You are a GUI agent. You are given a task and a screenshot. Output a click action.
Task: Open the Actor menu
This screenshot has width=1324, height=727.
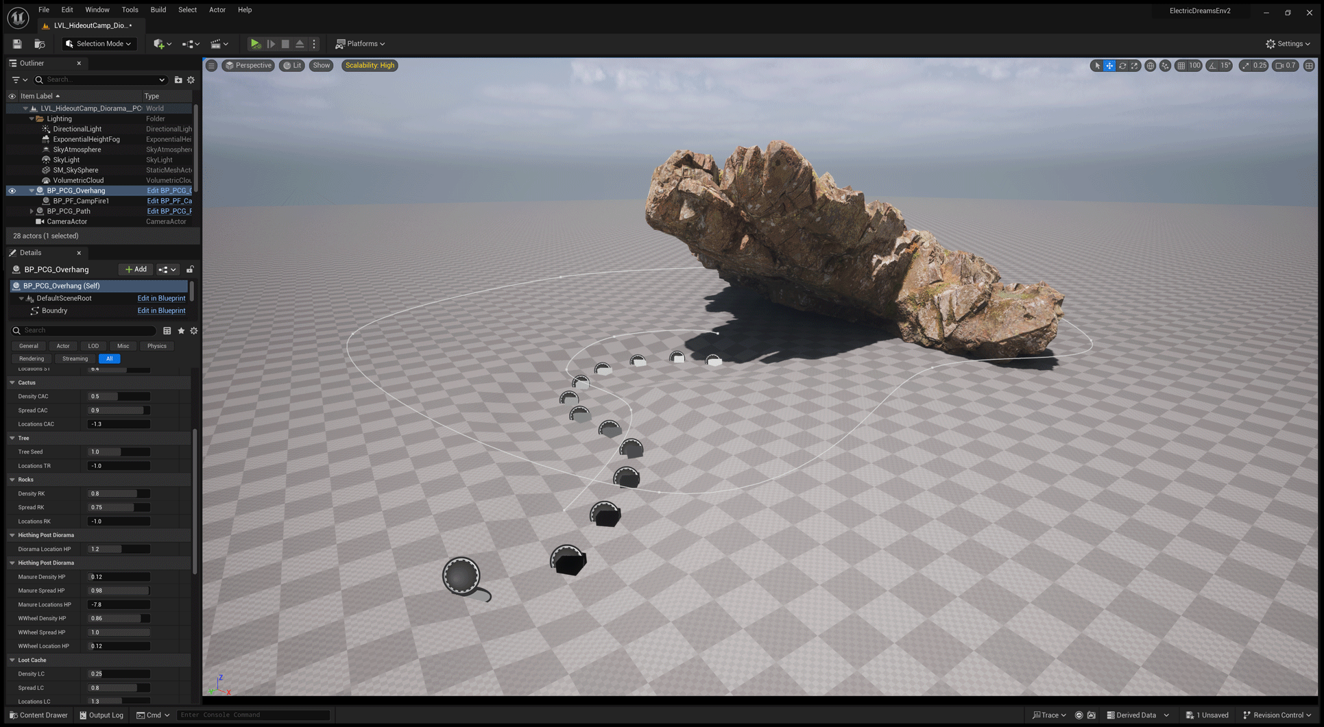click(217, 10)
